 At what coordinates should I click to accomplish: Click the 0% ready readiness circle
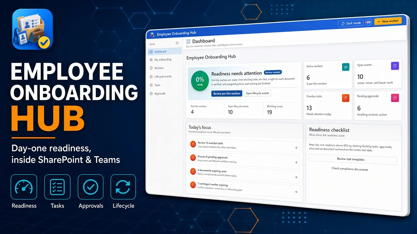[x=200, y=81]
